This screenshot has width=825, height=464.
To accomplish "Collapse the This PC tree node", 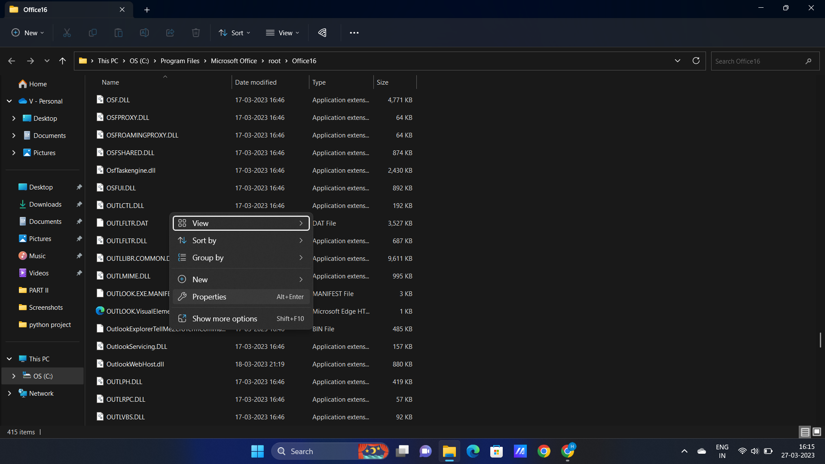I will (x=9, y=359).
